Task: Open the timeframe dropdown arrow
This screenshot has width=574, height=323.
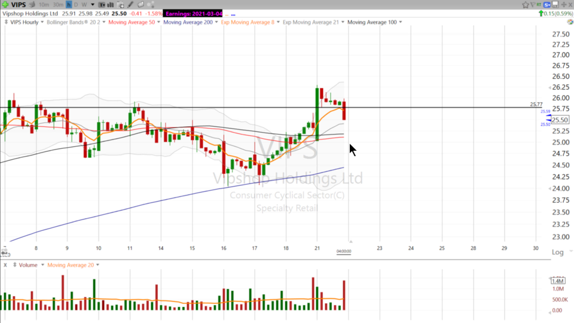Action: (x=93, y=5)
